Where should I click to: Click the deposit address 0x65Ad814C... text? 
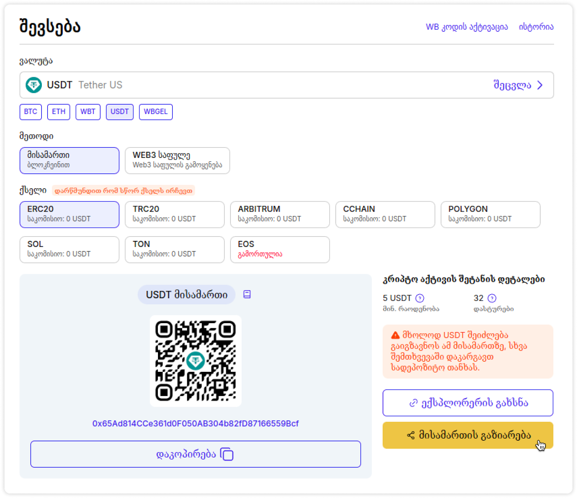click(x=195, y=423)
